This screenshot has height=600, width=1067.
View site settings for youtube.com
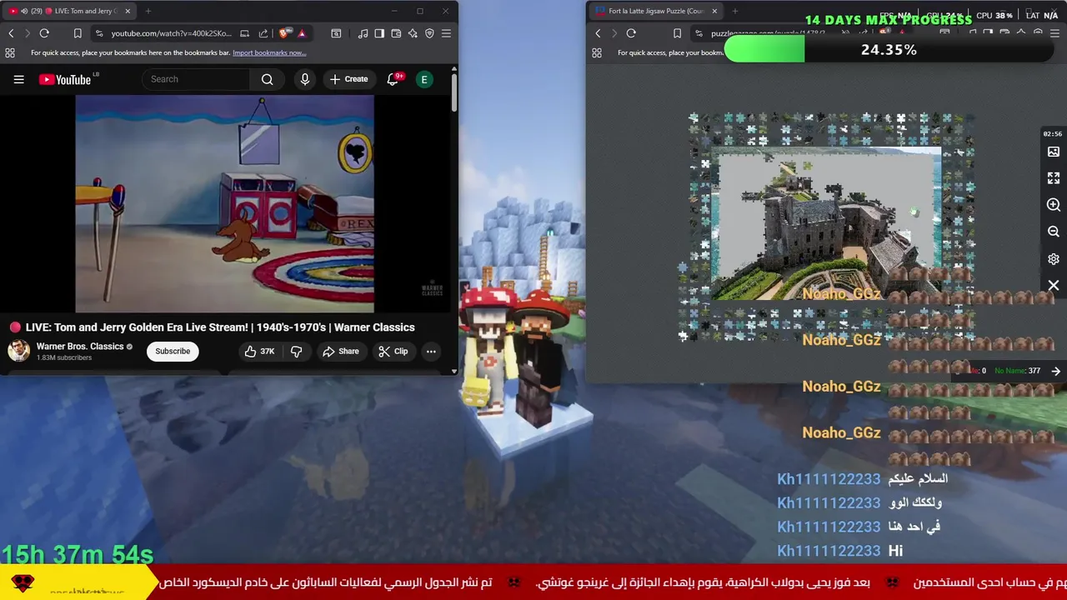click(x=99, y=33)
